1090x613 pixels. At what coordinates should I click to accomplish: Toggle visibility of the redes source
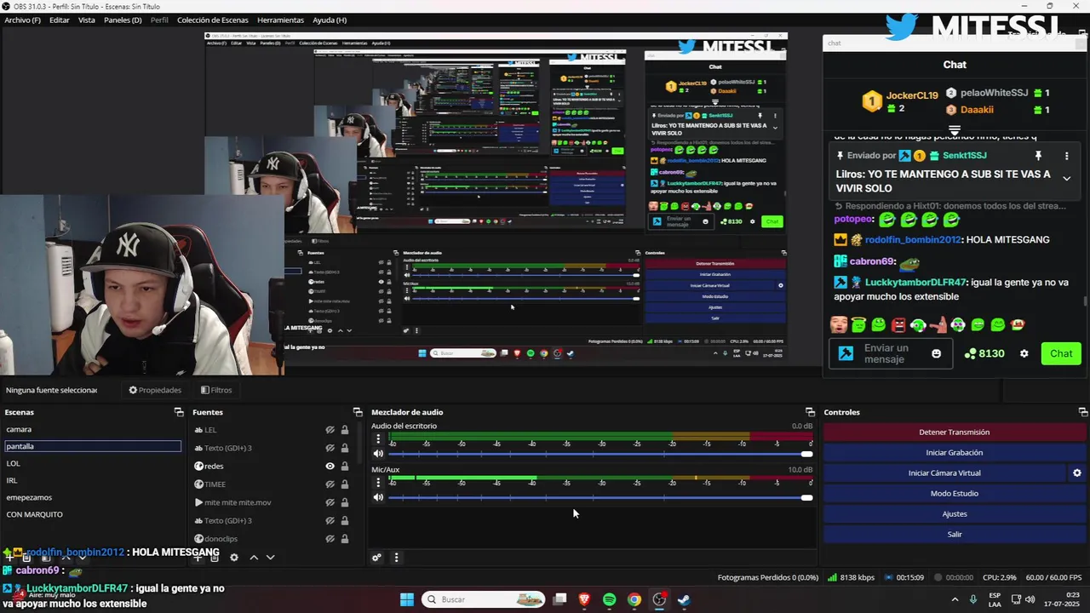[330, 466]
